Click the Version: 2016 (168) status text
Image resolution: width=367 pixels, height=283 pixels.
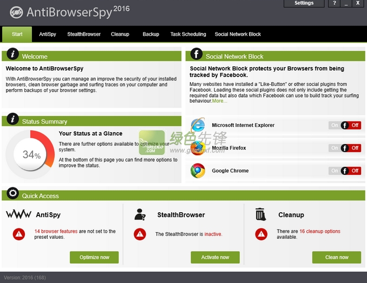[x=25, y=278]
